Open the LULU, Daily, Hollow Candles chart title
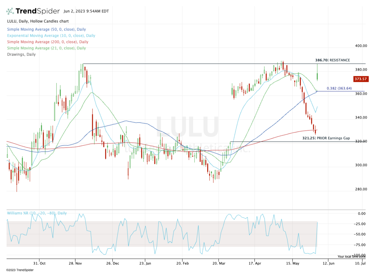This screenshot has height=273, width=375. click(37, 21)
